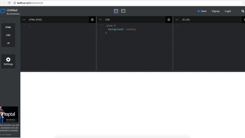The height and width of the screenshot is (138, 245).
Task: Click the Untitled project title
Action: point(12,10)
